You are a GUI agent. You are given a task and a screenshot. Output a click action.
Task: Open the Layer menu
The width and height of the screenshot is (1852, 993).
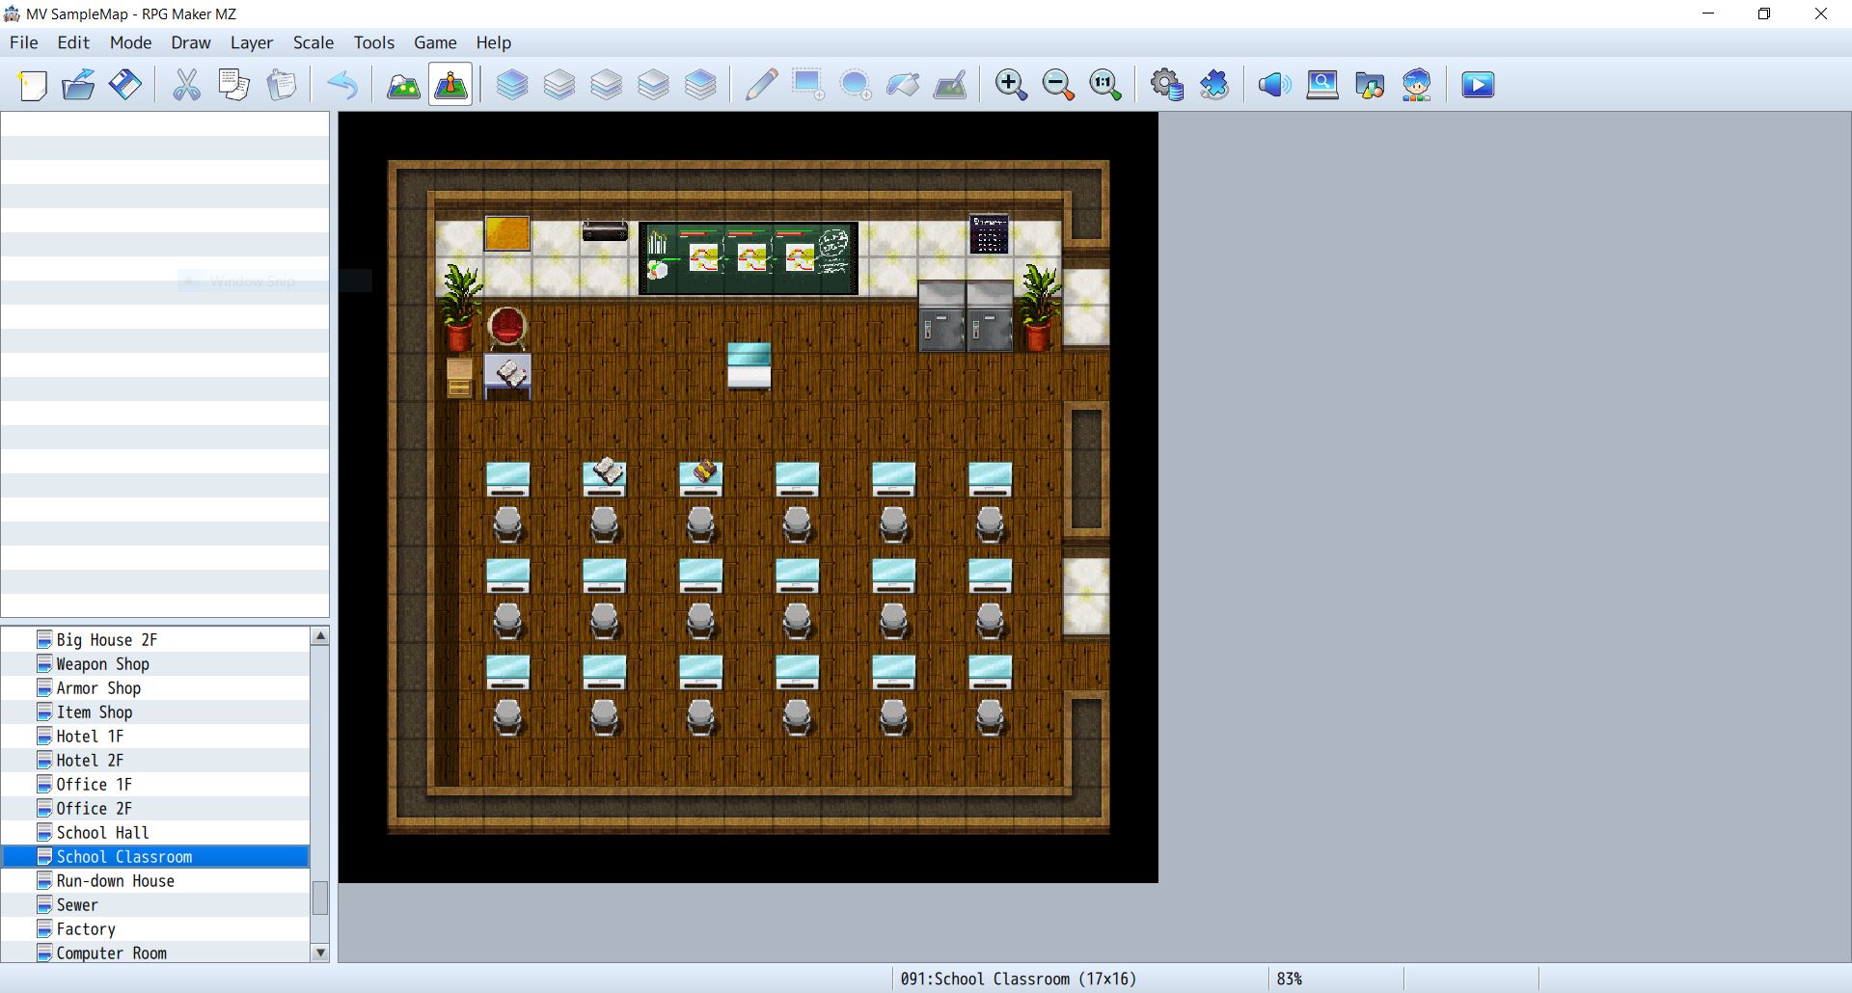click(252, 42)
